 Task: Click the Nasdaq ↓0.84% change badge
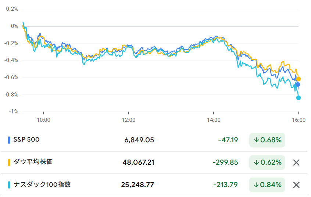(267, 185)
